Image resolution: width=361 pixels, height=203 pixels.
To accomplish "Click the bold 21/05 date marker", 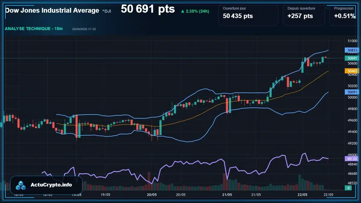I will point(227,195).
